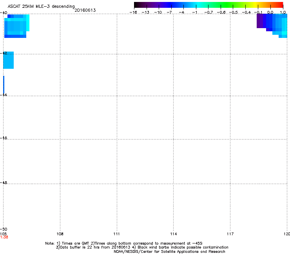Click the color bar label -0.1
This screenshot has width=290, height=254.
258,13
